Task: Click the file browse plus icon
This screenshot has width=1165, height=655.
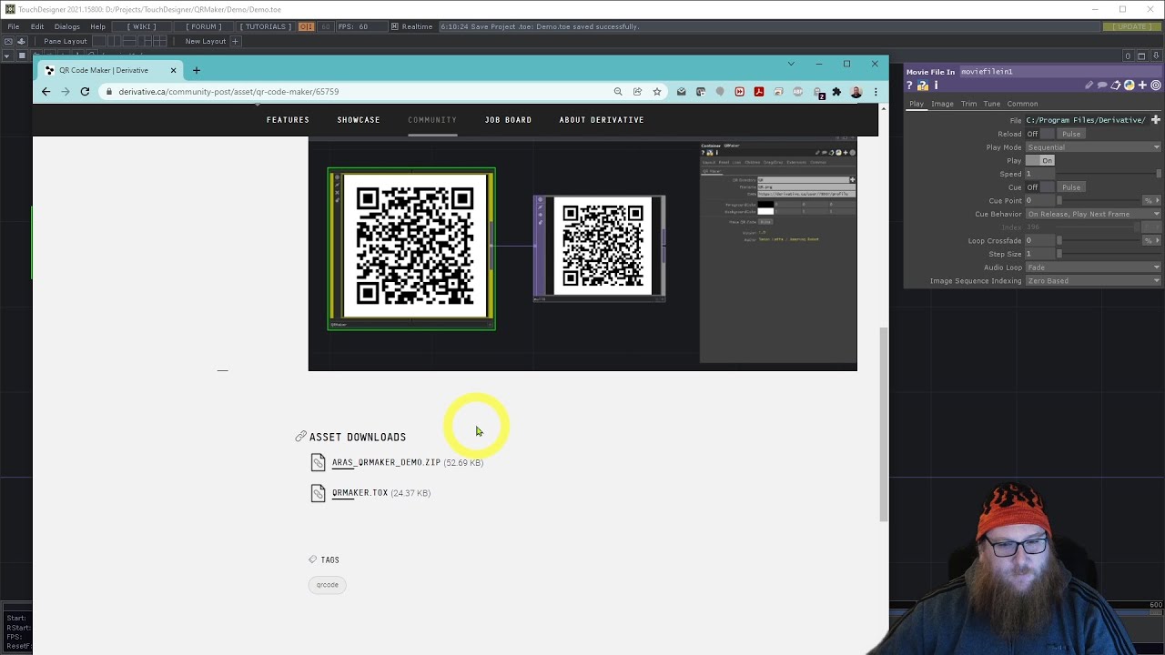Action: coord(1156,120)
